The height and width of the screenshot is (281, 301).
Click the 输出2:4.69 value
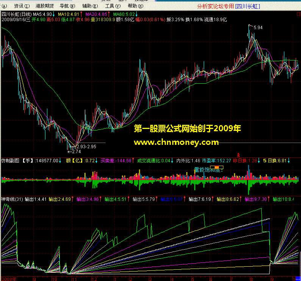click(60, 199)
